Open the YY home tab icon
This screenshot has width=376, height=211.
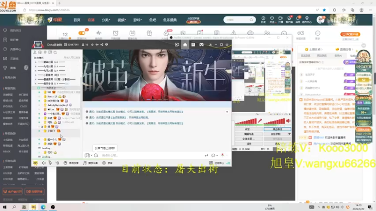pyautogui.click(x=185, y=45)
